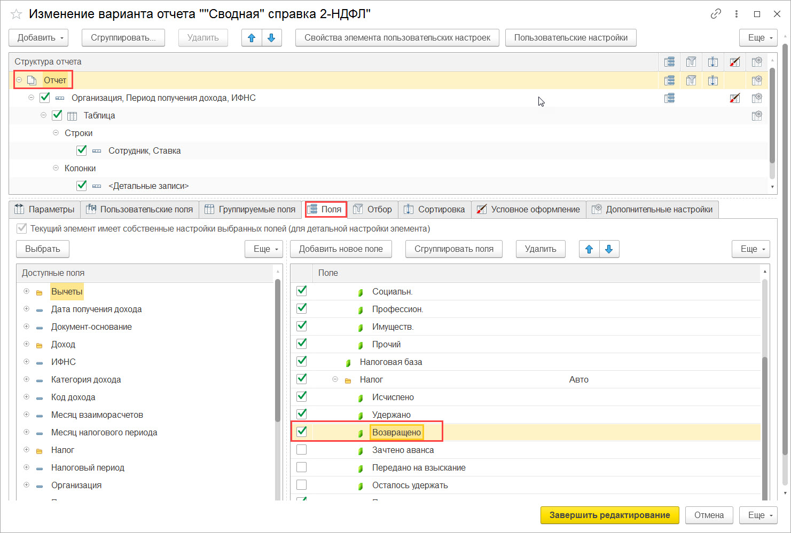Move structure element down with blue arrow
Screen dimensions: 791x533
click(x=271, y=38)
